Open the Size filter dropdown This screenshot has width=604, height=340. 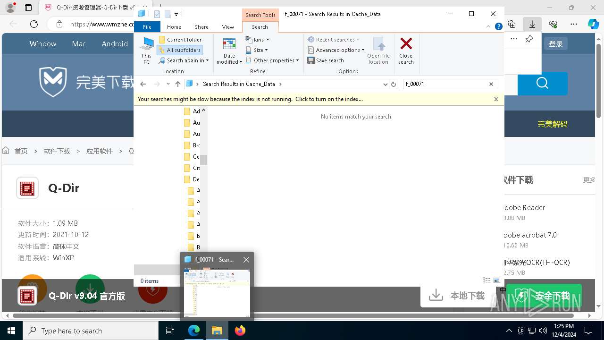coord(257,50)
